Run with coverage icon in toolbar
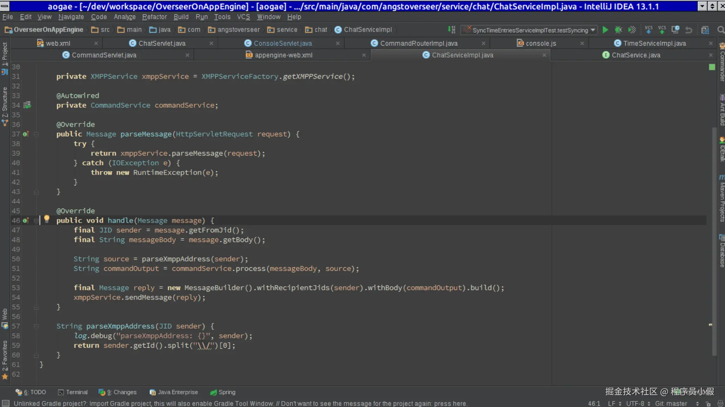This screenshot has width=725, height=407. (x=632, y=30)
